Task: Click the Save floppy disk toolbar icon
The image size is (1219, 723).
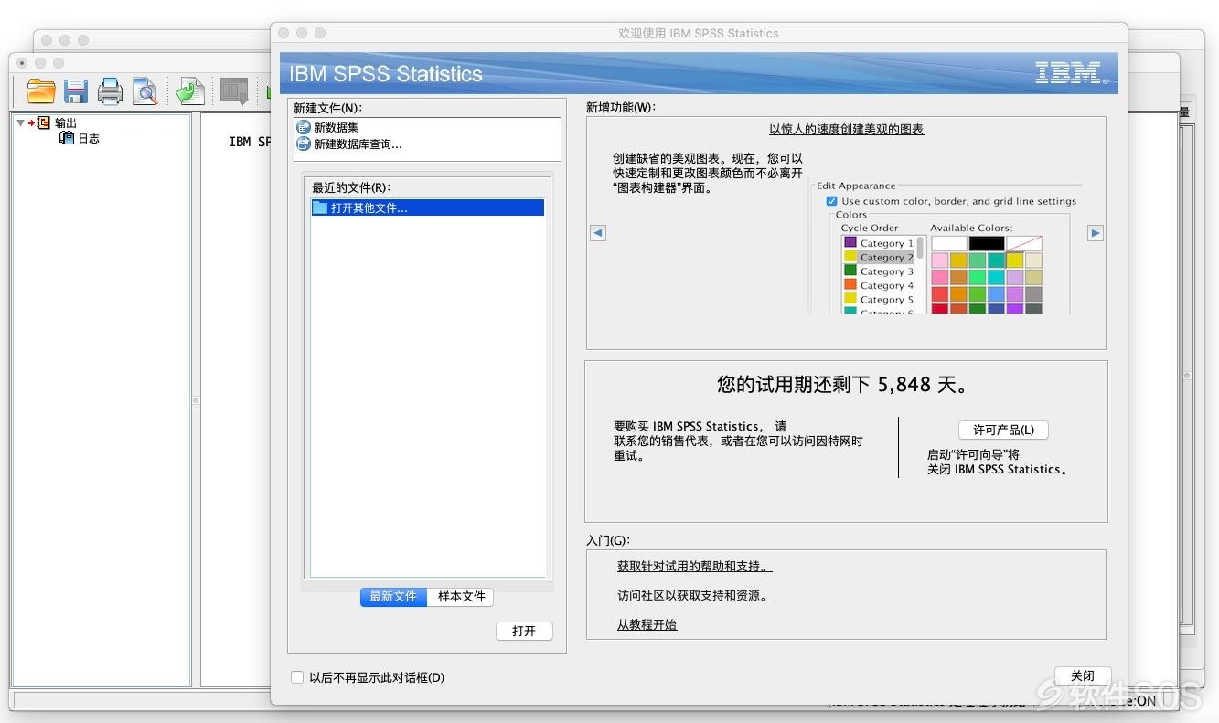Action: [x=75, y=90]
